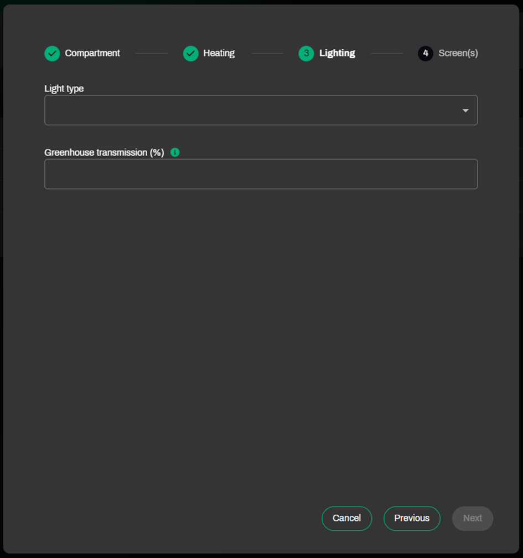Click the Cancel button

pyautogui.click(x=346, y=518)
